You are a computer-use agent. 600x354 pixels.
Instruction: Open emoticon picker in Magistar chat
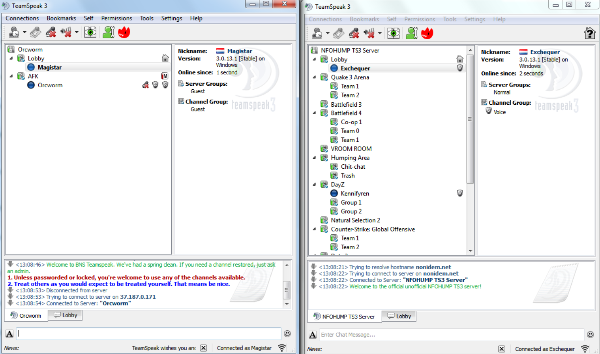click(x=287, y=333)
